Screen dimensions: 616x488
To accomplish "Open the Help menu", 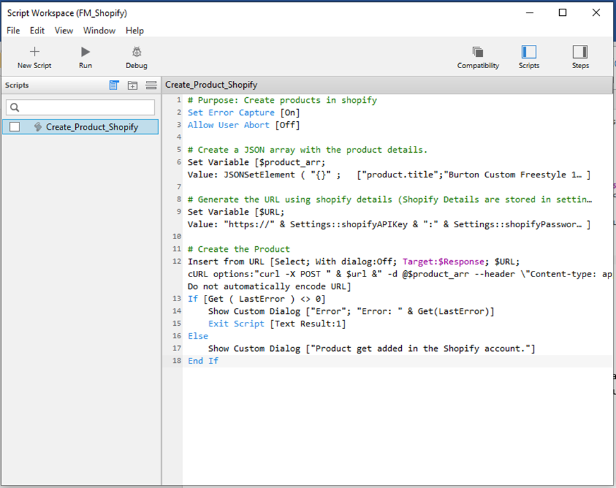I will click(135, 30).
